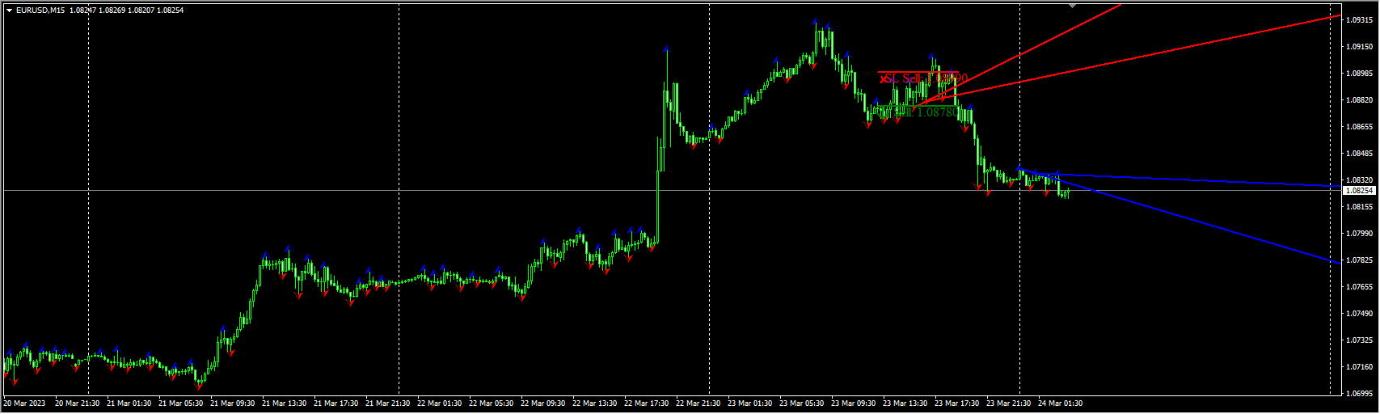
Task: Click the 23 Mar 13:30 time label
Action: pyautogui.click(x=905, y=403)
